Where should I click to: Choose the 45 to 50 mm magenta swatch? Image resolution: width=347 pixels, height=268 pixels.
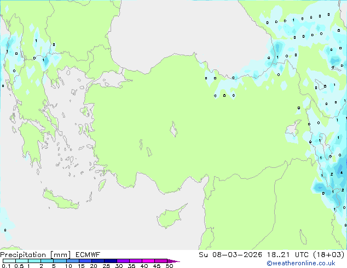point(161,261)
